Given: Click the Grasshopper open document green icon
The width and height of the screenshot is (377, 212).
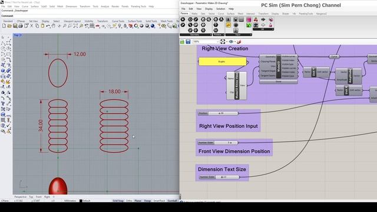Looking at the screenshot, I should tap(182, 42).
